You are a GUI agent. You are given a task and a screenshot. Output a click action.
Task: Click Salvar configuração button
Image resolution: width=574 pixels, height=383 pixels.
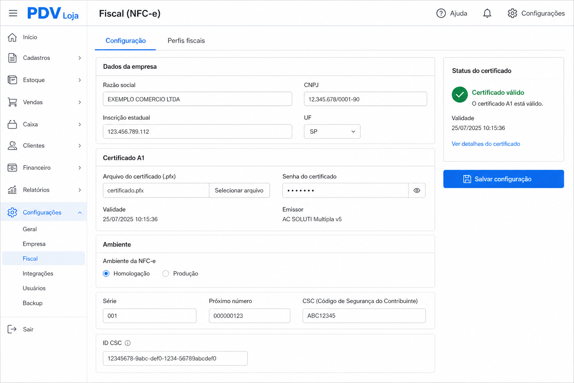[503, 179]
